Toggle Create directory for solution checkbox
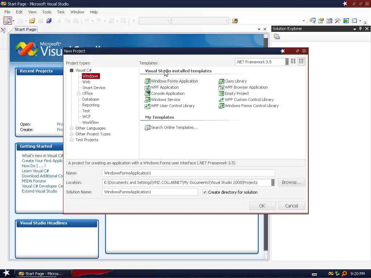The height and width of the screenshot is (278, 371). [205, 192]
